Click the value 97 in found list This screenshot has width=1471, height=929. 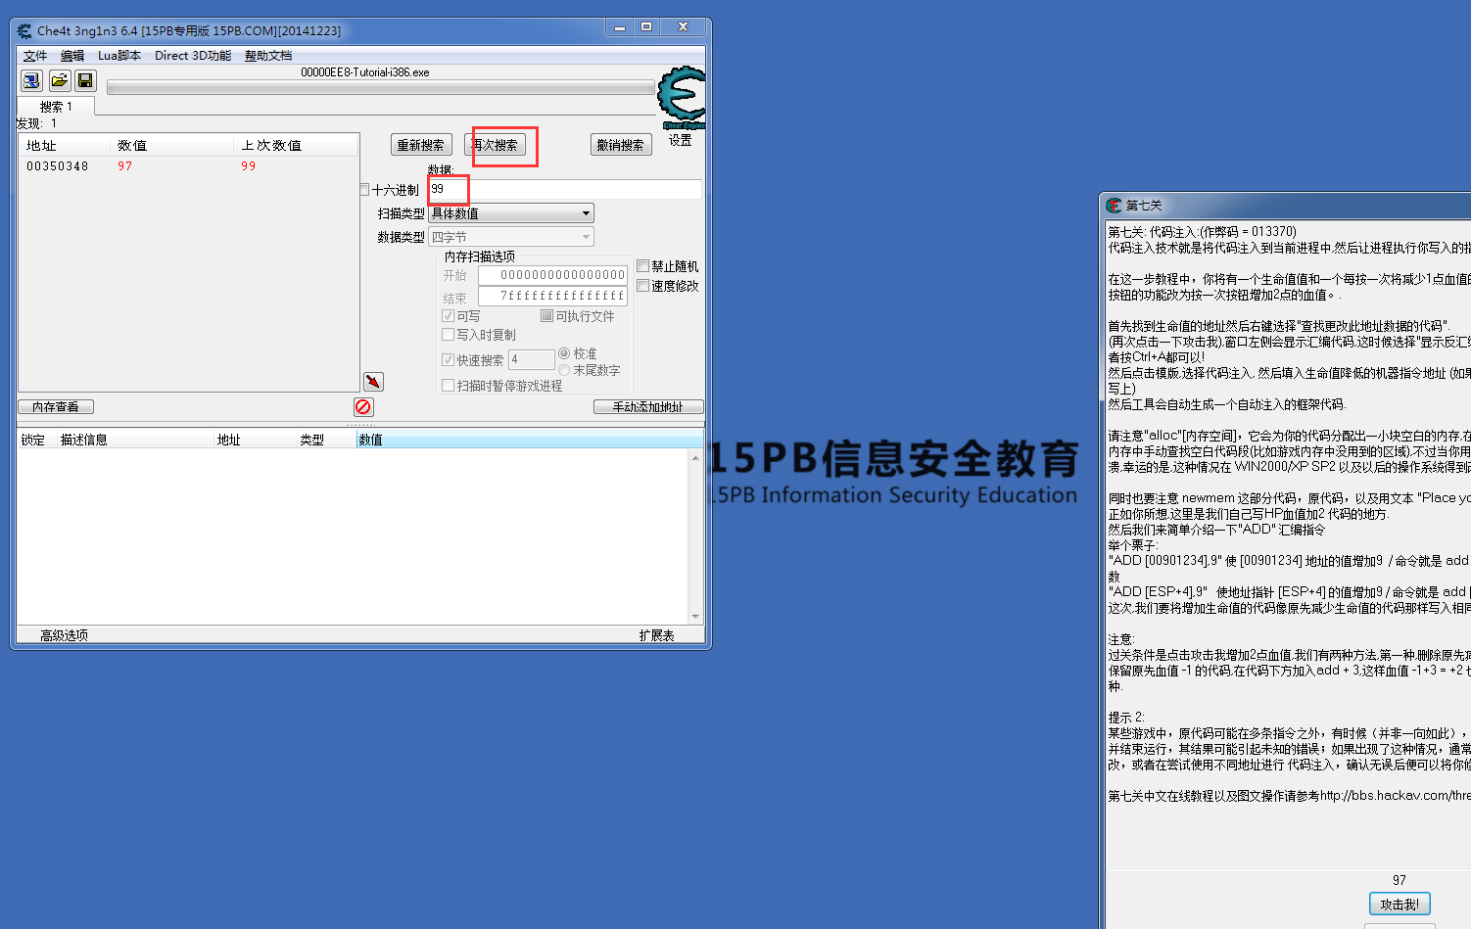coord(124,166)
